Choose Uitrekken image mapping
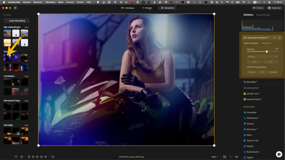Image resolution: width=285 pixels, height=160 pixels. pos(273,72)
